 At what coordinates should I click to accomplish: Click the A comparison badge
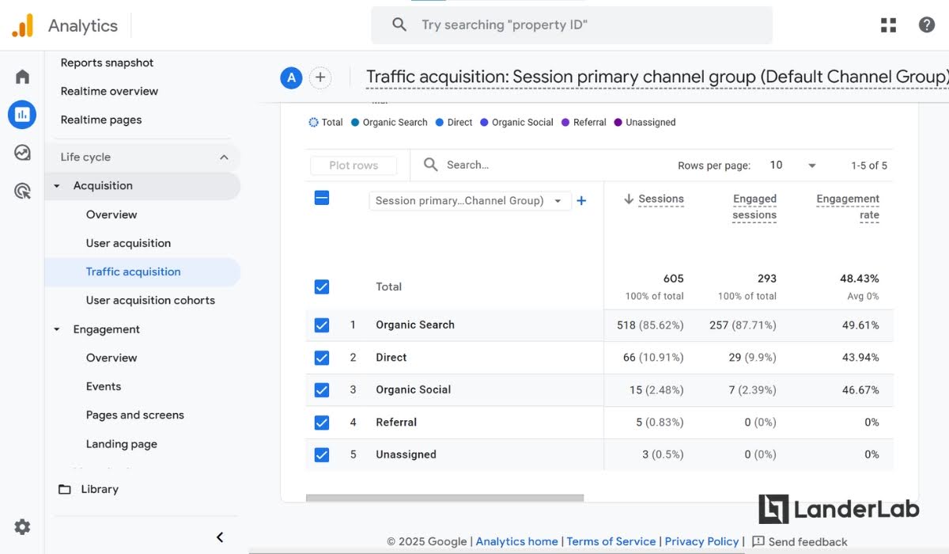[291, 78]
